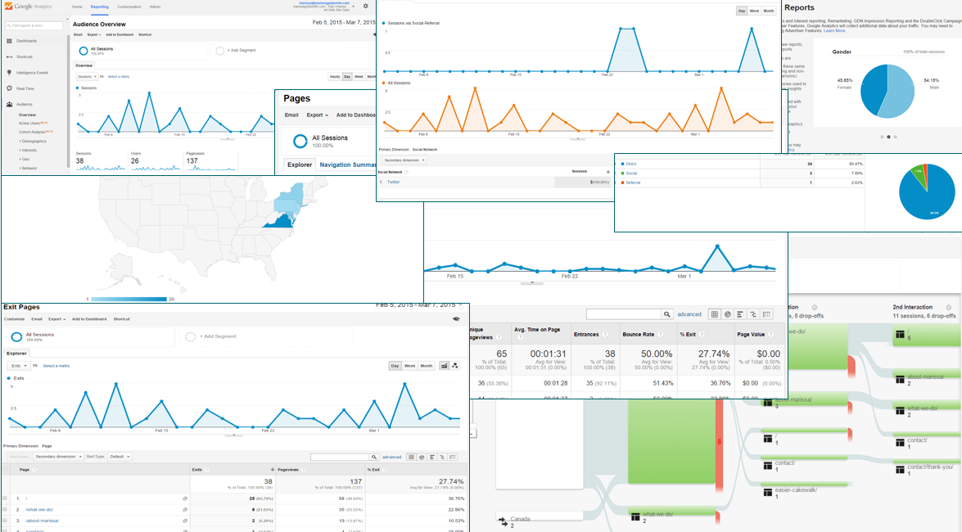
Task: Select the middle carousel dot under Gender chart
Action: click(x=888, y=137)
